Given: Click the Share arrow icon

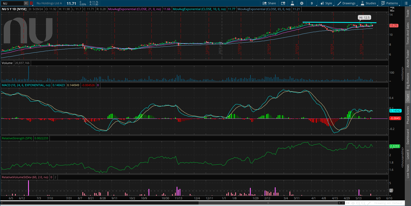Looking at the screenshot, I should (265, 3).
